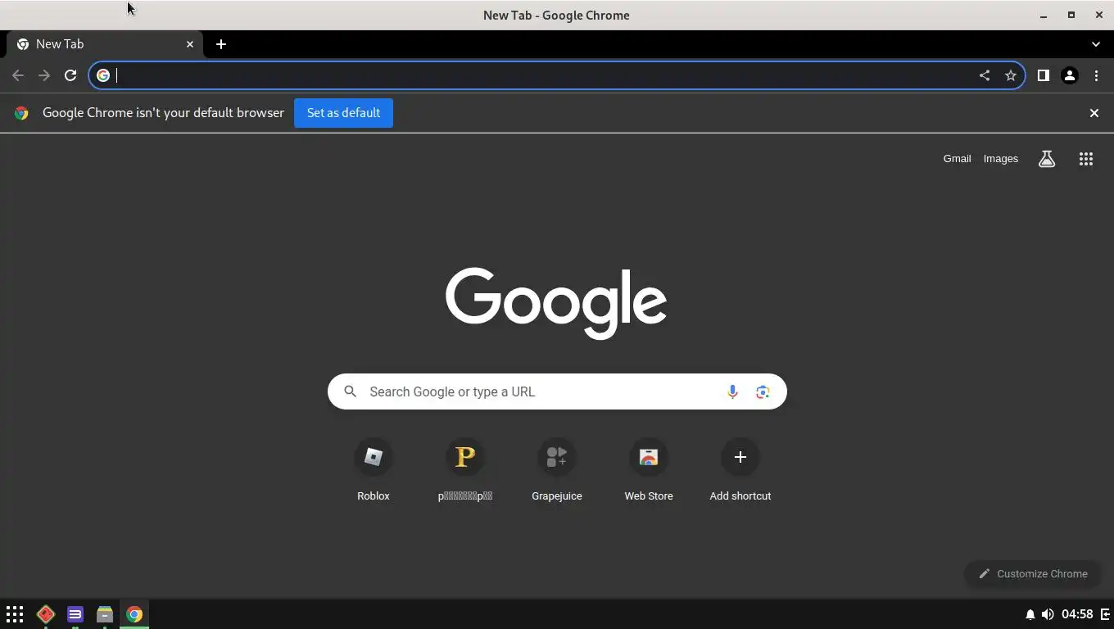Open Gmail link
The image size is (1114, 629).
coord(957,159)
